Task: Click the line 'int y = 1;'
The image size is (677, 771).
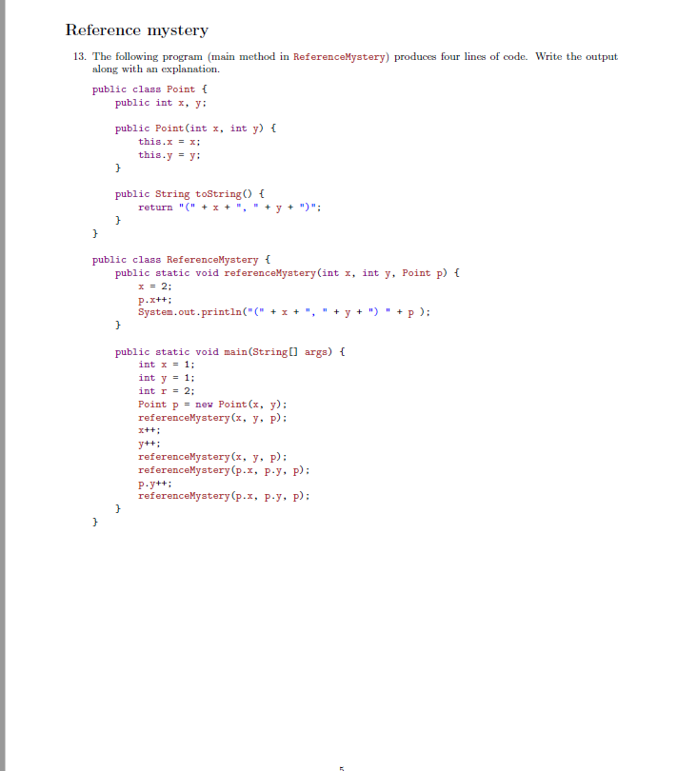Action: coord(167,378)
